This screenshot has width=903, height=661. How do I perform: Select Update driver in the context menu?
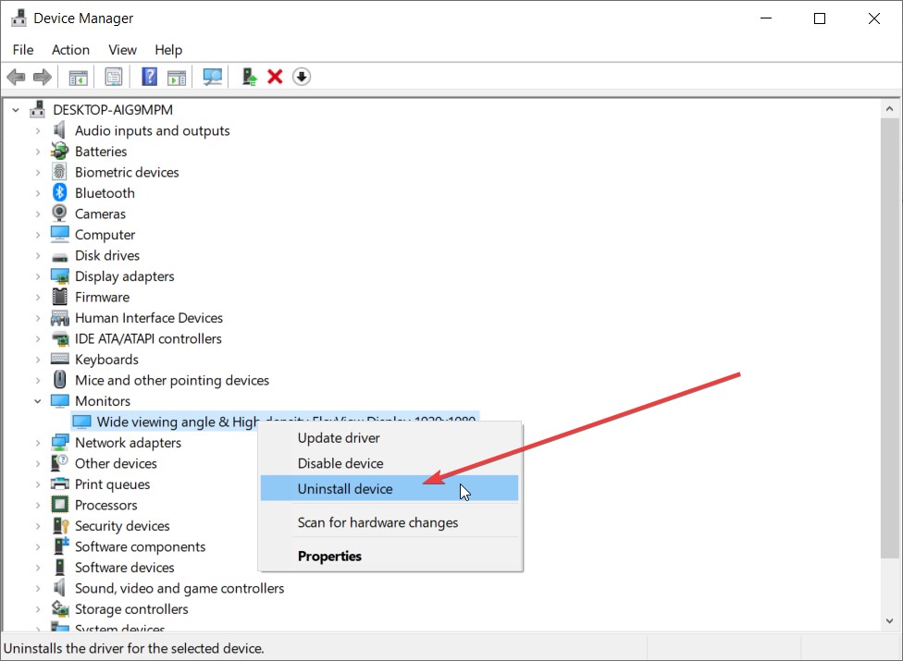click(x=339, y=437)
